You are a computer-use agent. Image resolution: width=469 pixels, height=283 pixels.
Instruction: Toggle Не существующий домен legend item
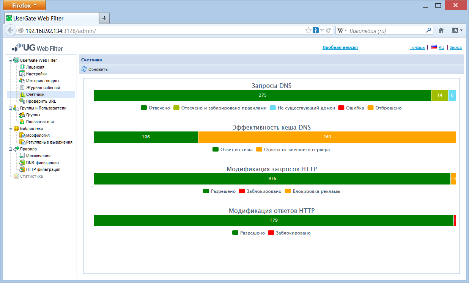click(302, 108)
